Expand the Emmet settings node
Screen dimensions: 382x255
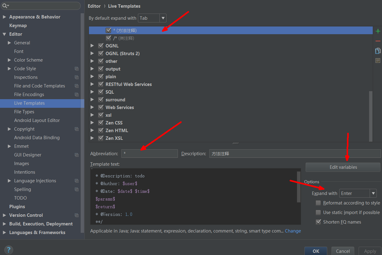point(9,146)
